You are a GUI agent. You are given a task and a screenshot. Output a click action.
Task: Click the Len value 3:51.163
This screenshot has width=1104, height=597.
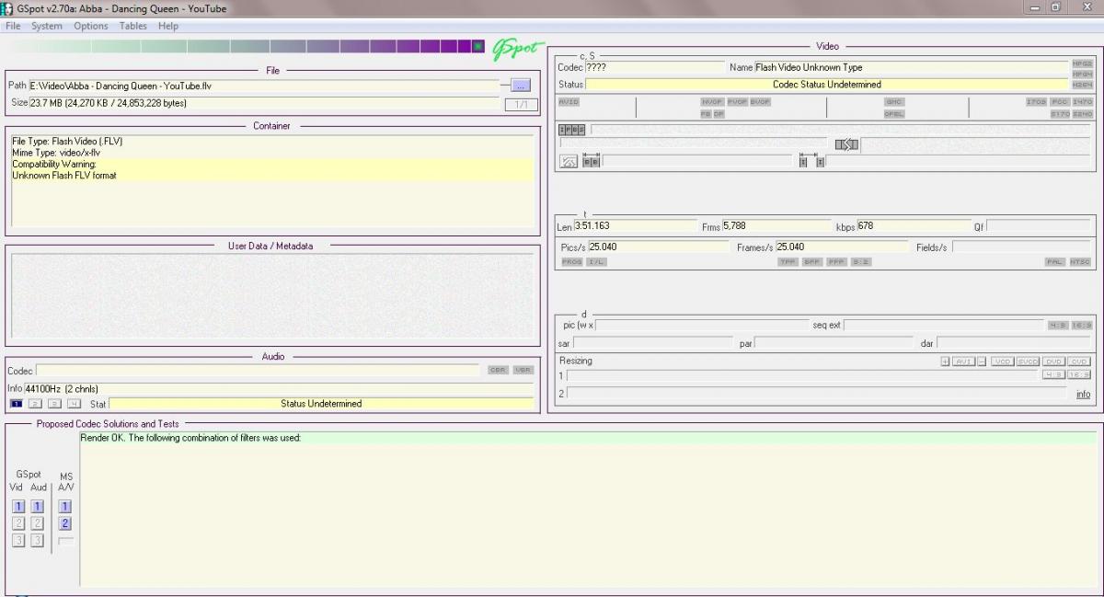(635, 226)
